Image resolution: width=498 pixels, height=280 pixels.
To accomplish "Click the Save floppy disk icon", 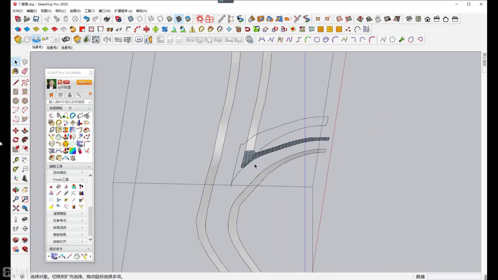I will pyautogui.click(x=36, y=19).
